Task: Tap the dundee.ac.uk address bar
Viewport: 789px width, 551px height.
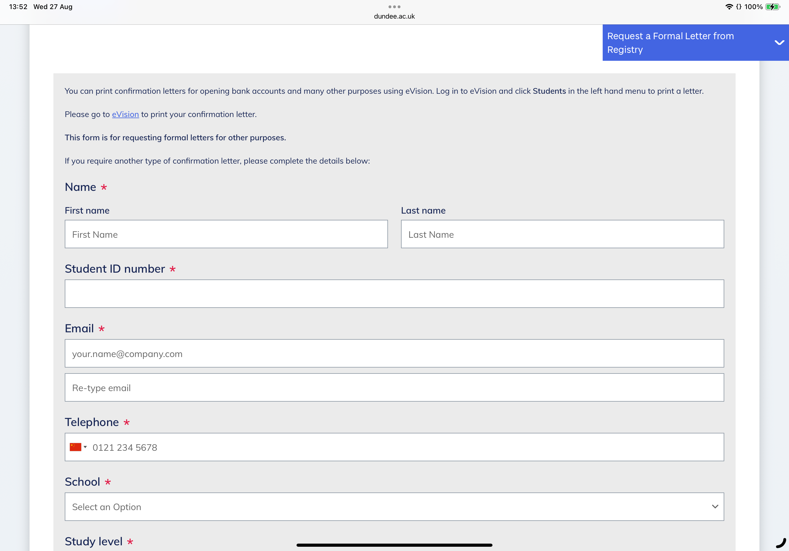Action: [394, 16]
